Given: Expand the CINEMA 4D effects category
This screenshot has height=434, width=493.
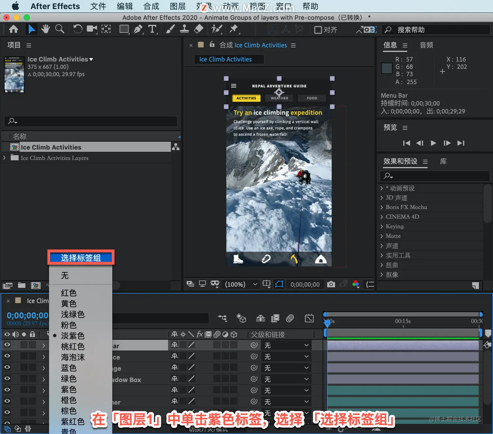Looking at the screenshot, I should tap(381, 217).
